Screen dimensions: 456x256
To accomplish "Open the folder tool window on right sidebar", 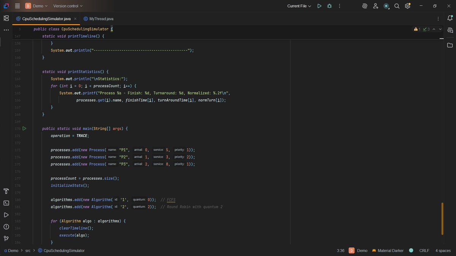I will (x=450, y=45).
